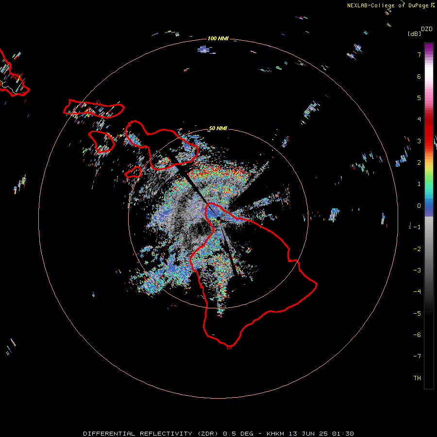
Task: Click the -4 value on the colorbar scale
Action: click(x=417, y=292)
